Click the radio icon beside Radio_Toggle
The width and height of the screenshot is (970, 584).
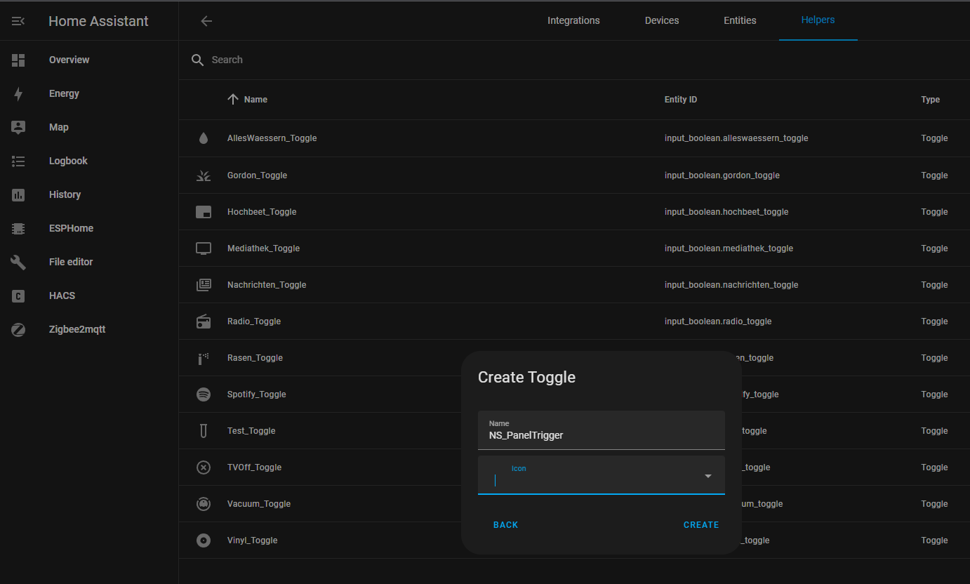(x=204, y=321)
